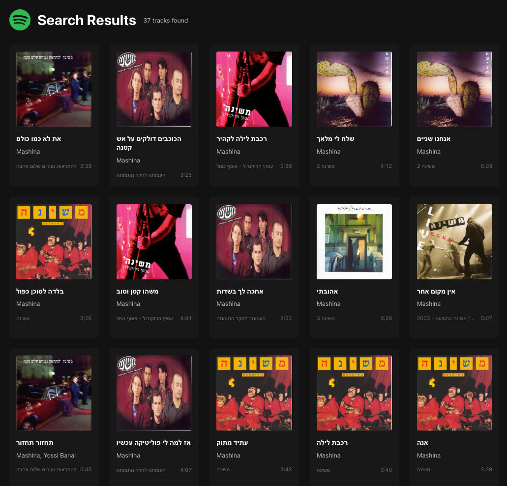Click Mashina artist under עתיד מתוק
Image resolution: width=507 pixels, height=486 pixels.
228,456
